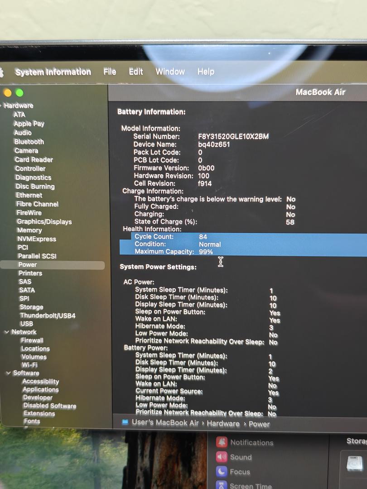Select Printers in the sidebar
Screen dimensions: 367x489
(x=30, y=273)
